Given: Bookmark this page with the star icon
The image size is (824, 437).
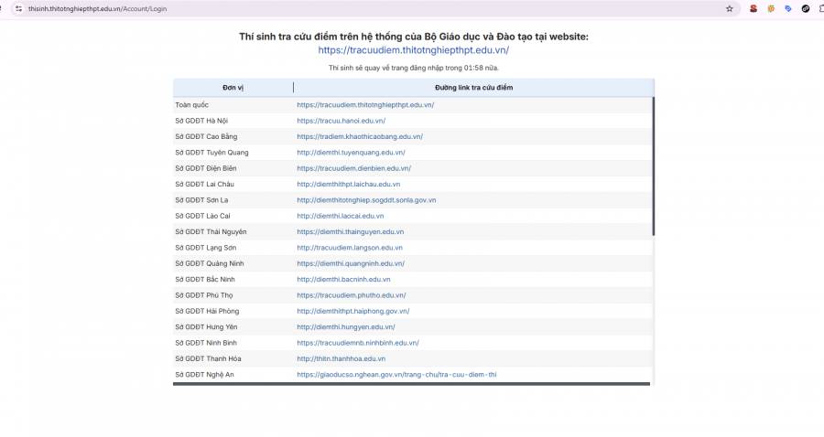Looking at the screenshot, I should (730, 9).
